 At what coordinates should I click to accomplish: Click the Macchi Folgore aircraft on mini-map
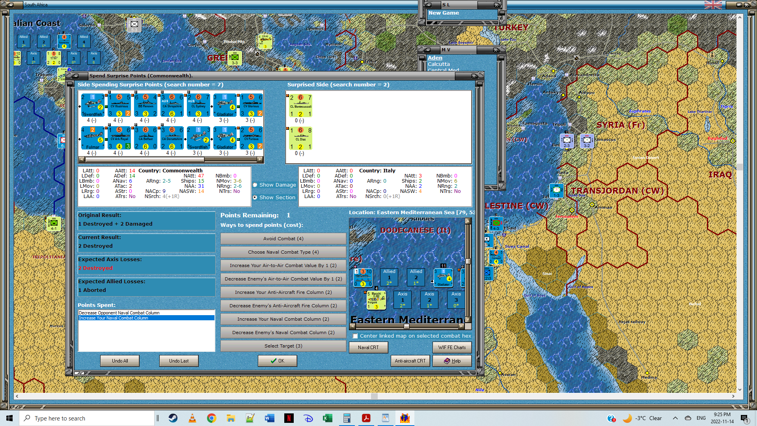point(376,300)
